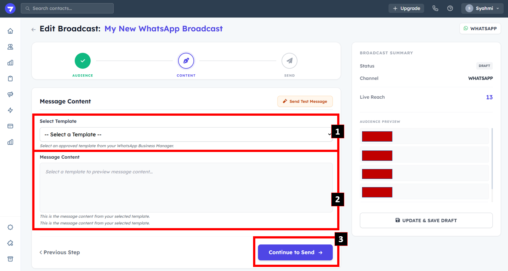Go to the Audience step circle
The image size is (508, 271).
[x=83, y=61]
